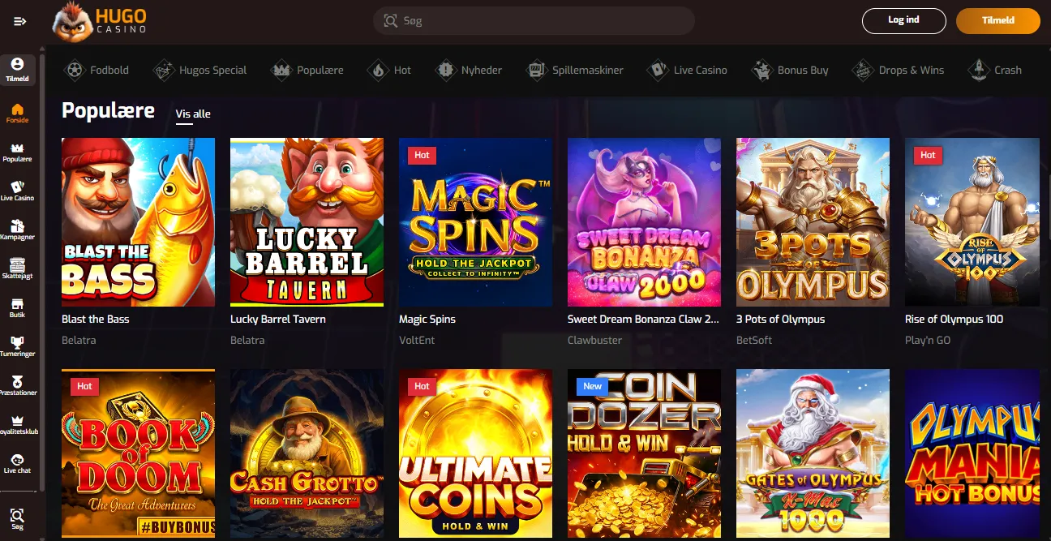Open the Vis alle link
The image size is (1051, 541).
click(x=193, y=114)
